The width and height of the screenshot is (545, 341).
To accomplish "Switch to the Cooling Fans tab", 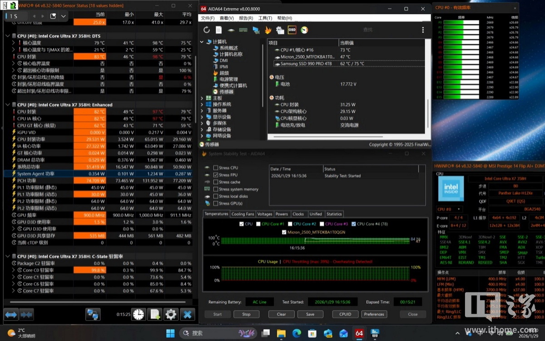I will tap(243, 214).
